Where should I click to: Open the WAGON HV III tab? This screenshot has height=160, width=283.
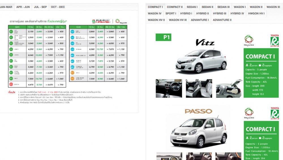tap(178, 20)
